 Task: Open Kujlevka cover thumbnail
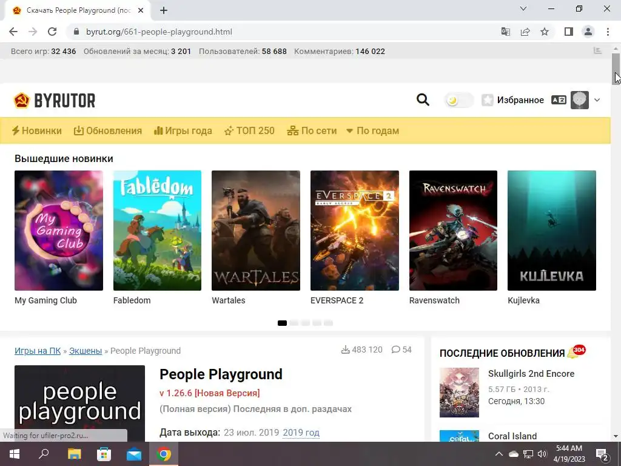(552, 231)
